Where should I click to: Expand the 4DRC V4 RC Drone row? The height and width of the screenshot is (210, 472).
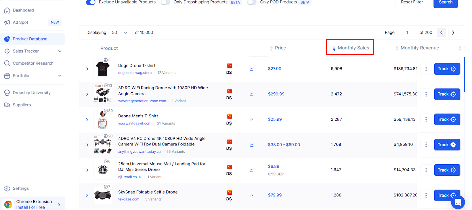pyautogui.click(x=87, y=145)
